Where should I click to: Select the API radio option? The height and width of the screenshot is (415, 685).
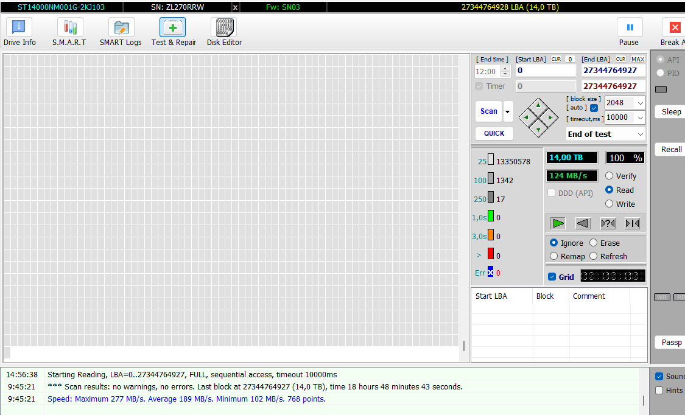click(661, 60)
